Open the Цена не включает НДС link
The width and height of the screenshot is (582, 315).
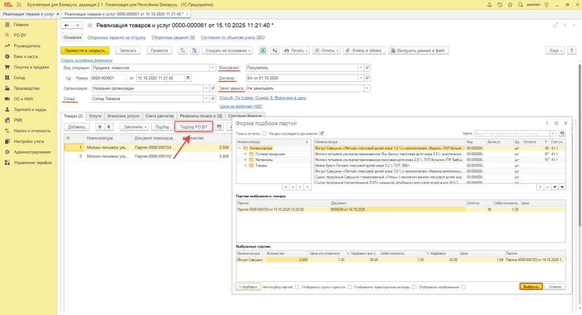[240, 106]
